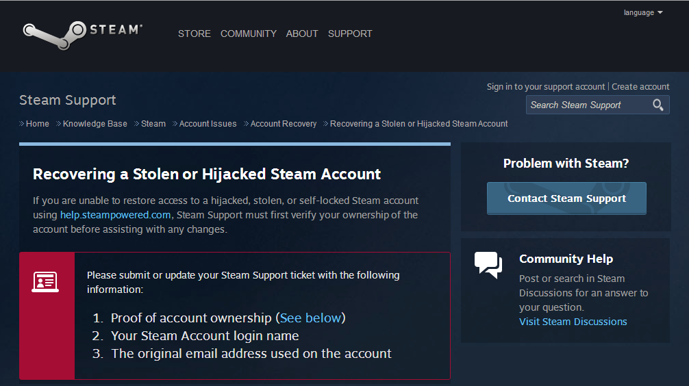
Task: Click the Contact Steam Support button
Action: point(566,198)
